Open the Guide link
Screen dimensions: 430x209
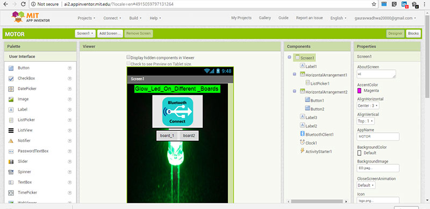pos(283,18)
